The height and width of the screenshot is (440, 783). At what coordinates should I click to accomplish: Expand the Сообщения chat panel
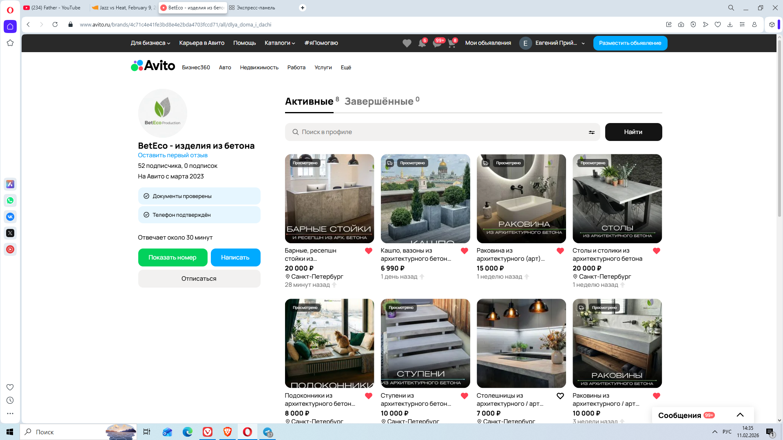(740, 415)
